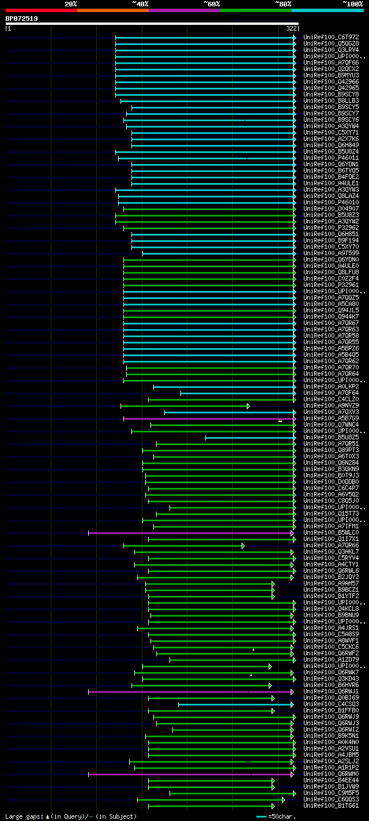Click the purple ~60% legend segment

[x=184, y=10]
